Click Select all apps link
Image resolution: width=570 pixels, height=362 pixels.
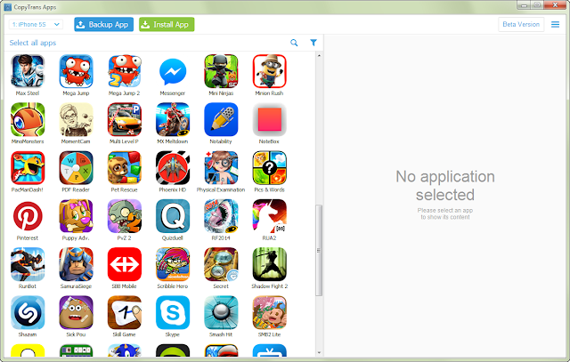[33, 43]
